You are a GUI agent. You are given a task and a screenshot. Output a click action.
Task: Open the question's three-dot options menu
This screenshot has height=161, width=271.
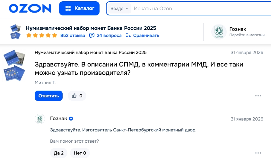pos(258,96)
